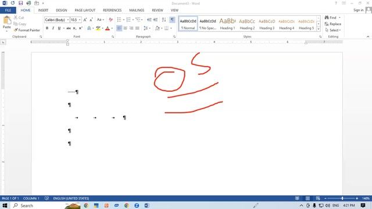Switch to Web Layout view
Image resolution: width=372 pixels, height=209 pixels.
point(318,199)
